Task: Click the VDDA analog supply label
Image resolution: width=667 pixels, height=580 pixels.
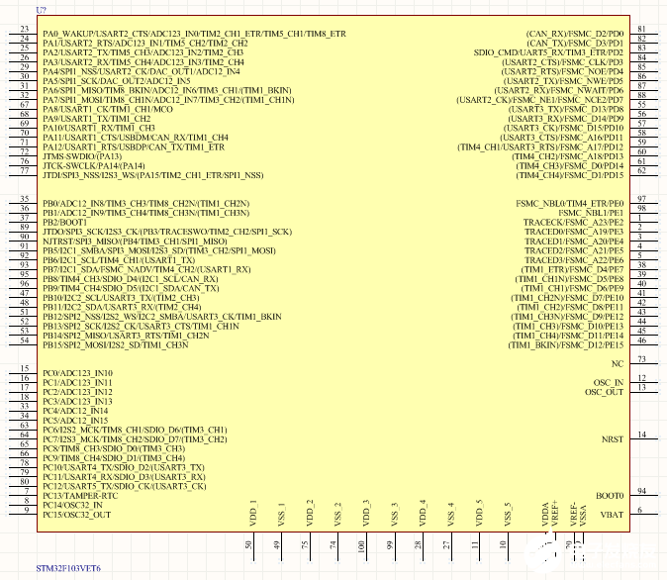Action: 545,515
